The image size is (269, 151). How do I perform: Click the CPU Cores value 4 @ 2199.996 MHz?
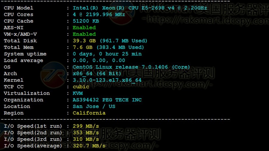(99, 14)
